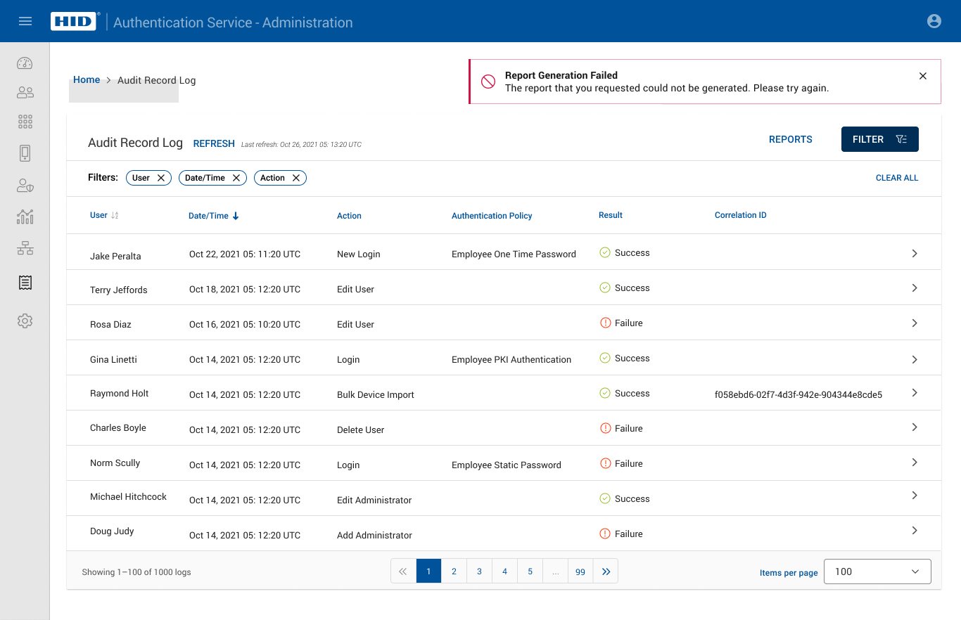Expand the Terry Jeffords row chevron
Screen dimensions: 961x620
915,288
